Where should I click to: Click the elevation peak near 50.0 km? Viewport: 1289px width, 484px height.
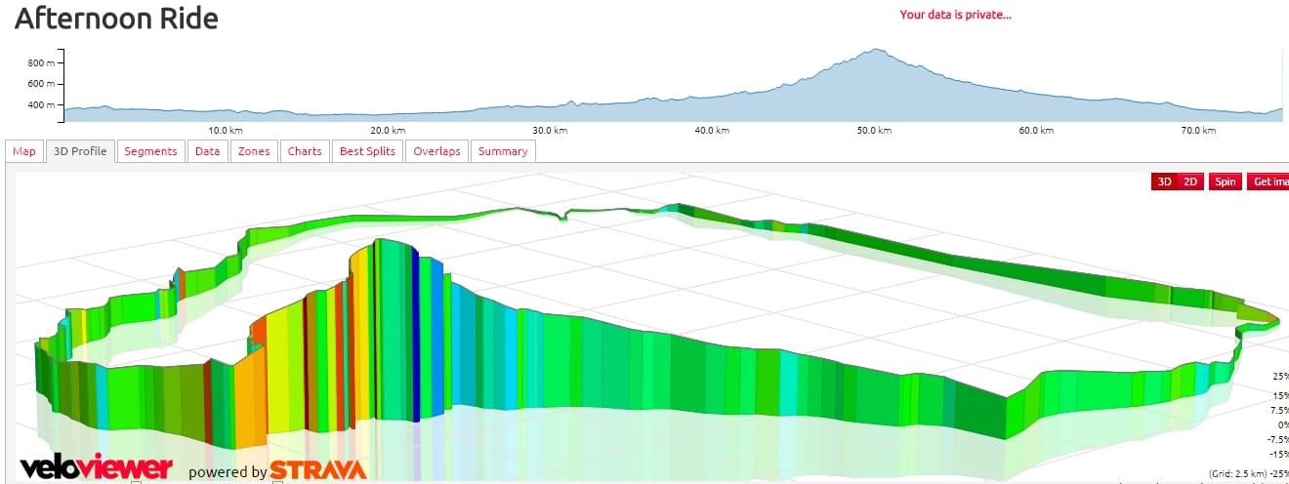[x=877, y=51]
